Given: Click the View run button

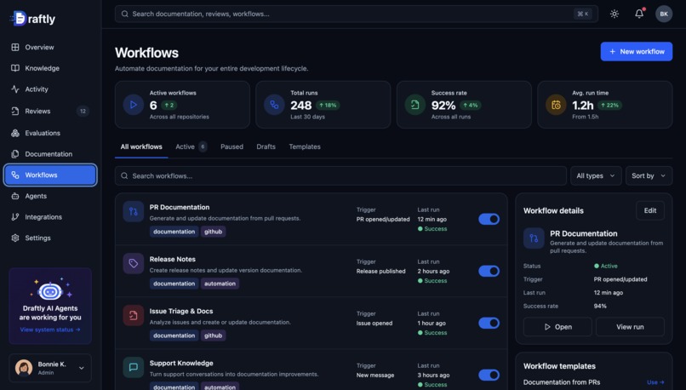Looking at the screenshot, I should [x=630, y=327].
